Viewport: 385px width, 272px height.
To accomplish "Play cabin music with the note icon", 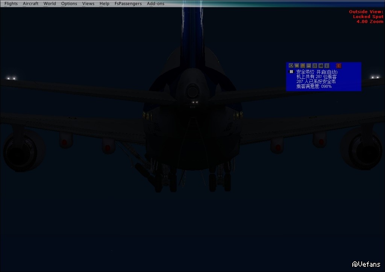I will (315, 66).
